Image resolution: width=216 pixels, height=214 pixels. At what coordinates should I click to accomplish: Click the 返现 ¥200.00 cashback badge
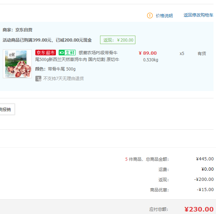[x=118, y=40]
